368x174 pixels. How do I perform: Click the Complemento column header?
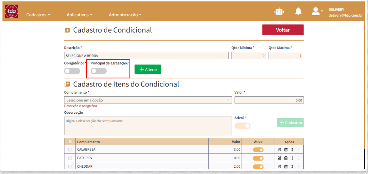142,142
